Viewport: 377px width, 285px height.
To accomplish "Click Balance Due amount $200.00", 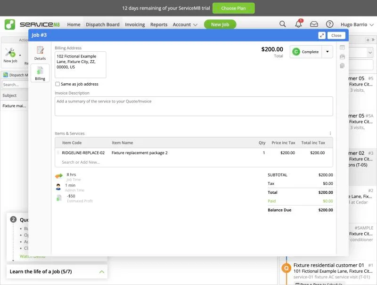I will click(326, 210).
